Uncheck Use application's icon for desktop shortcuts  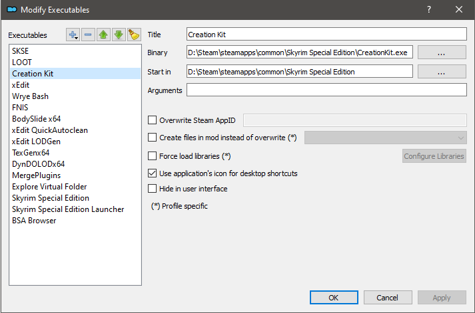pyautogui.click(x=153, y=173)
